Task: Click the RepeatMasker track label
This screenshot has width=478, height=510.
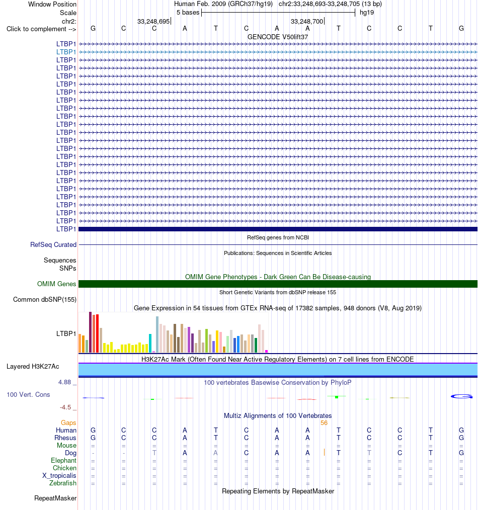Action: 55,498
